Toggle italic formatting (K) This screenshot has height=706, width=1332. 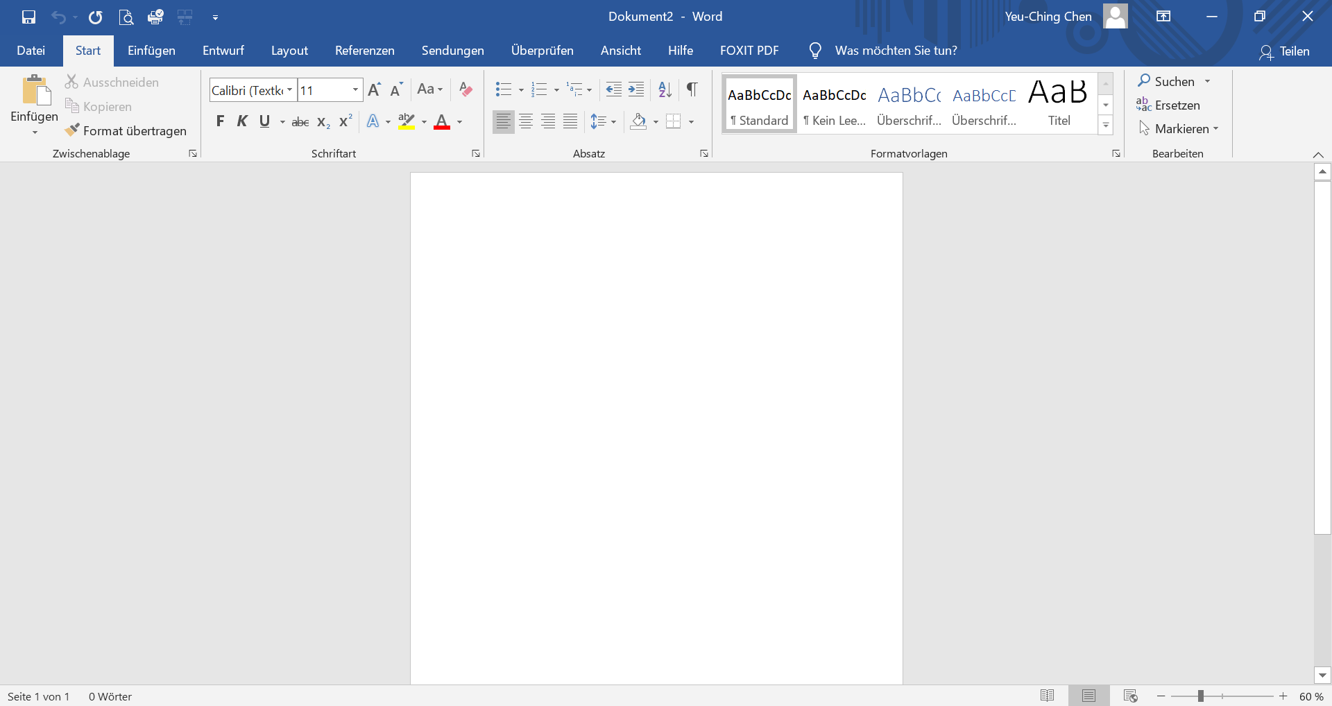click(242, 122)
